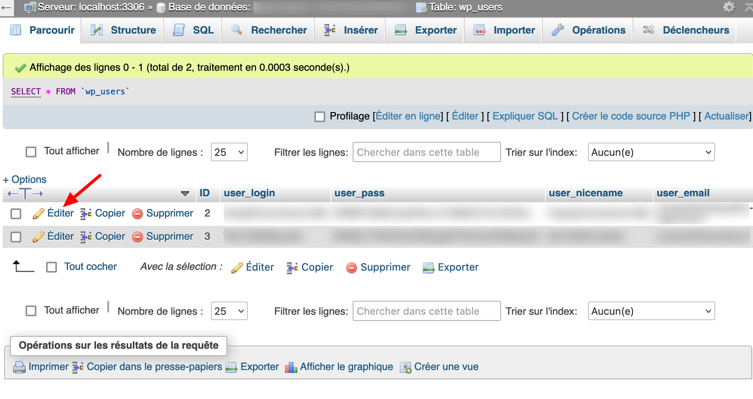Click the Éditer link in the query bar
The height and width of the screenshot is (399, 753).
465,116
